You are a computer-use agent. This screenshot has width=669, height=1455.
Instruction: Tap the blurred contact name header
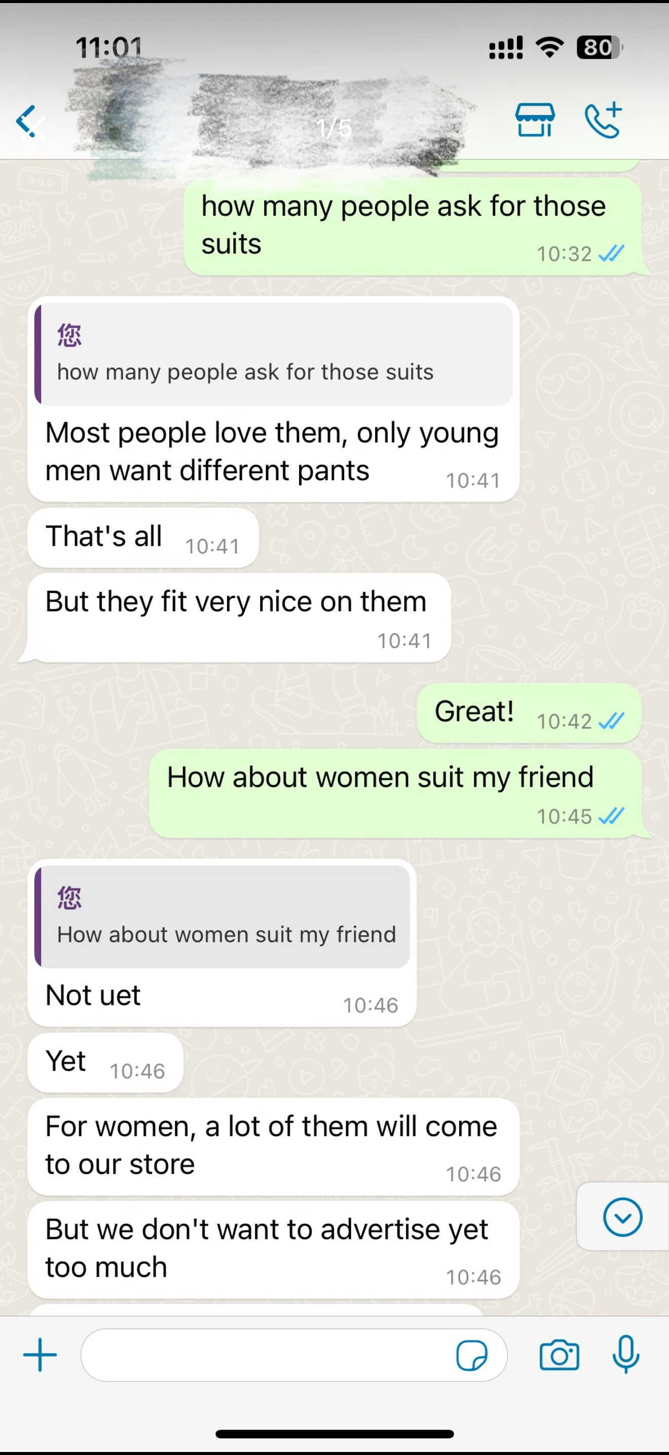pyautogui.click(x=271, y=120)
